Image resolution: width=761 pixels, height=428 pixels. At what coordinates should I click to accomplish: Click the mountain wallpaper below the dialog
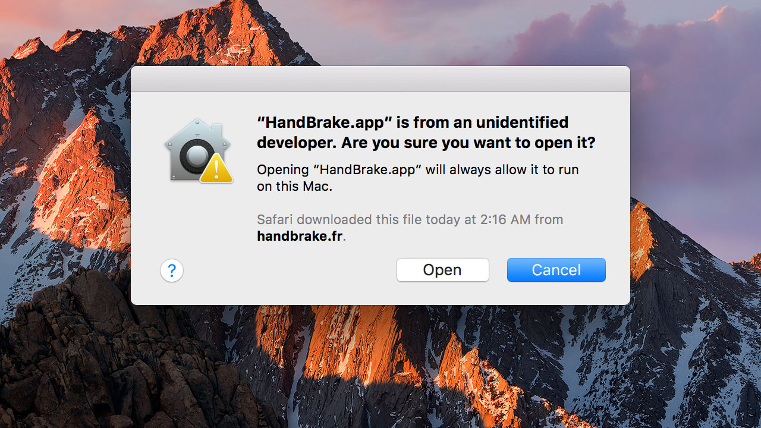point(380,369)
